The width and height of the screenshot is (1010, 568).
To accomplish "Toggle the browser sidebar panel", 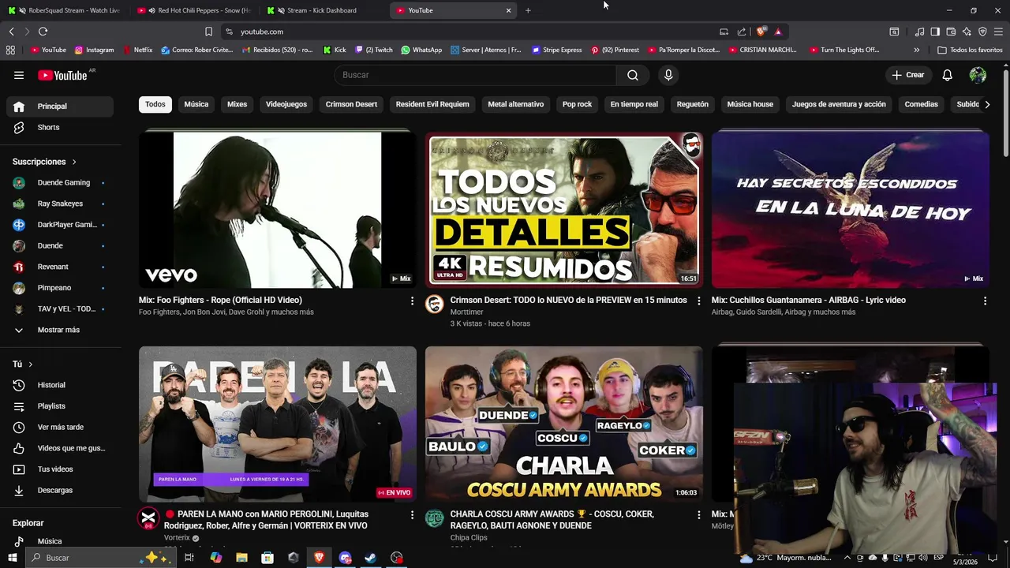I will click(x=935, y=32).
